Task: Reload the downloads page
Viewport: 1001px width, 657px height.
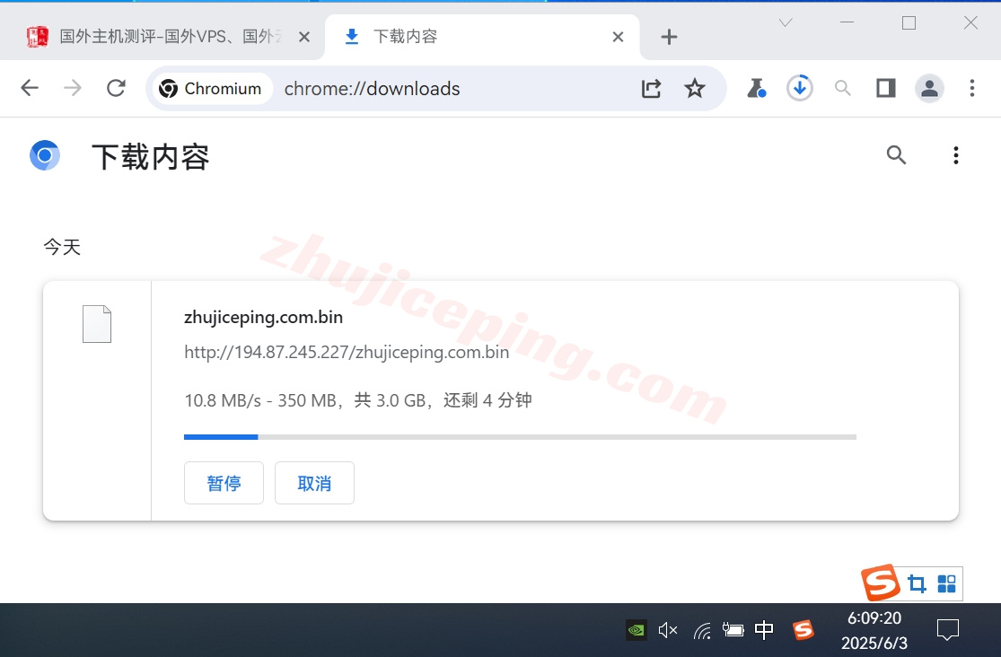Action: [116, 88]
